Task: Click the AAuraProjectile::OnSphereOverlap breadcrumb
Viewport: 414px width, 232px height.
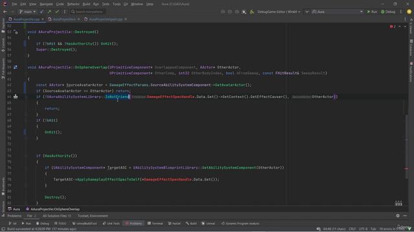Action: click(53, 209)
